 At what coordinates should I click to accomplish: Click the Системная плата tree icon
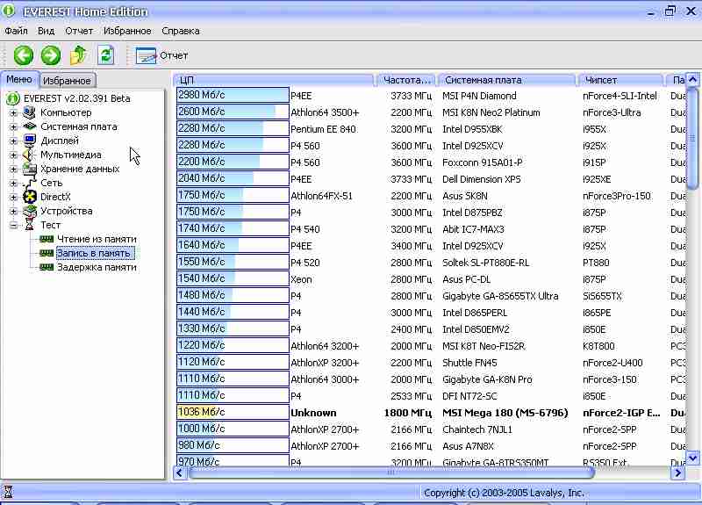point(30,126)
